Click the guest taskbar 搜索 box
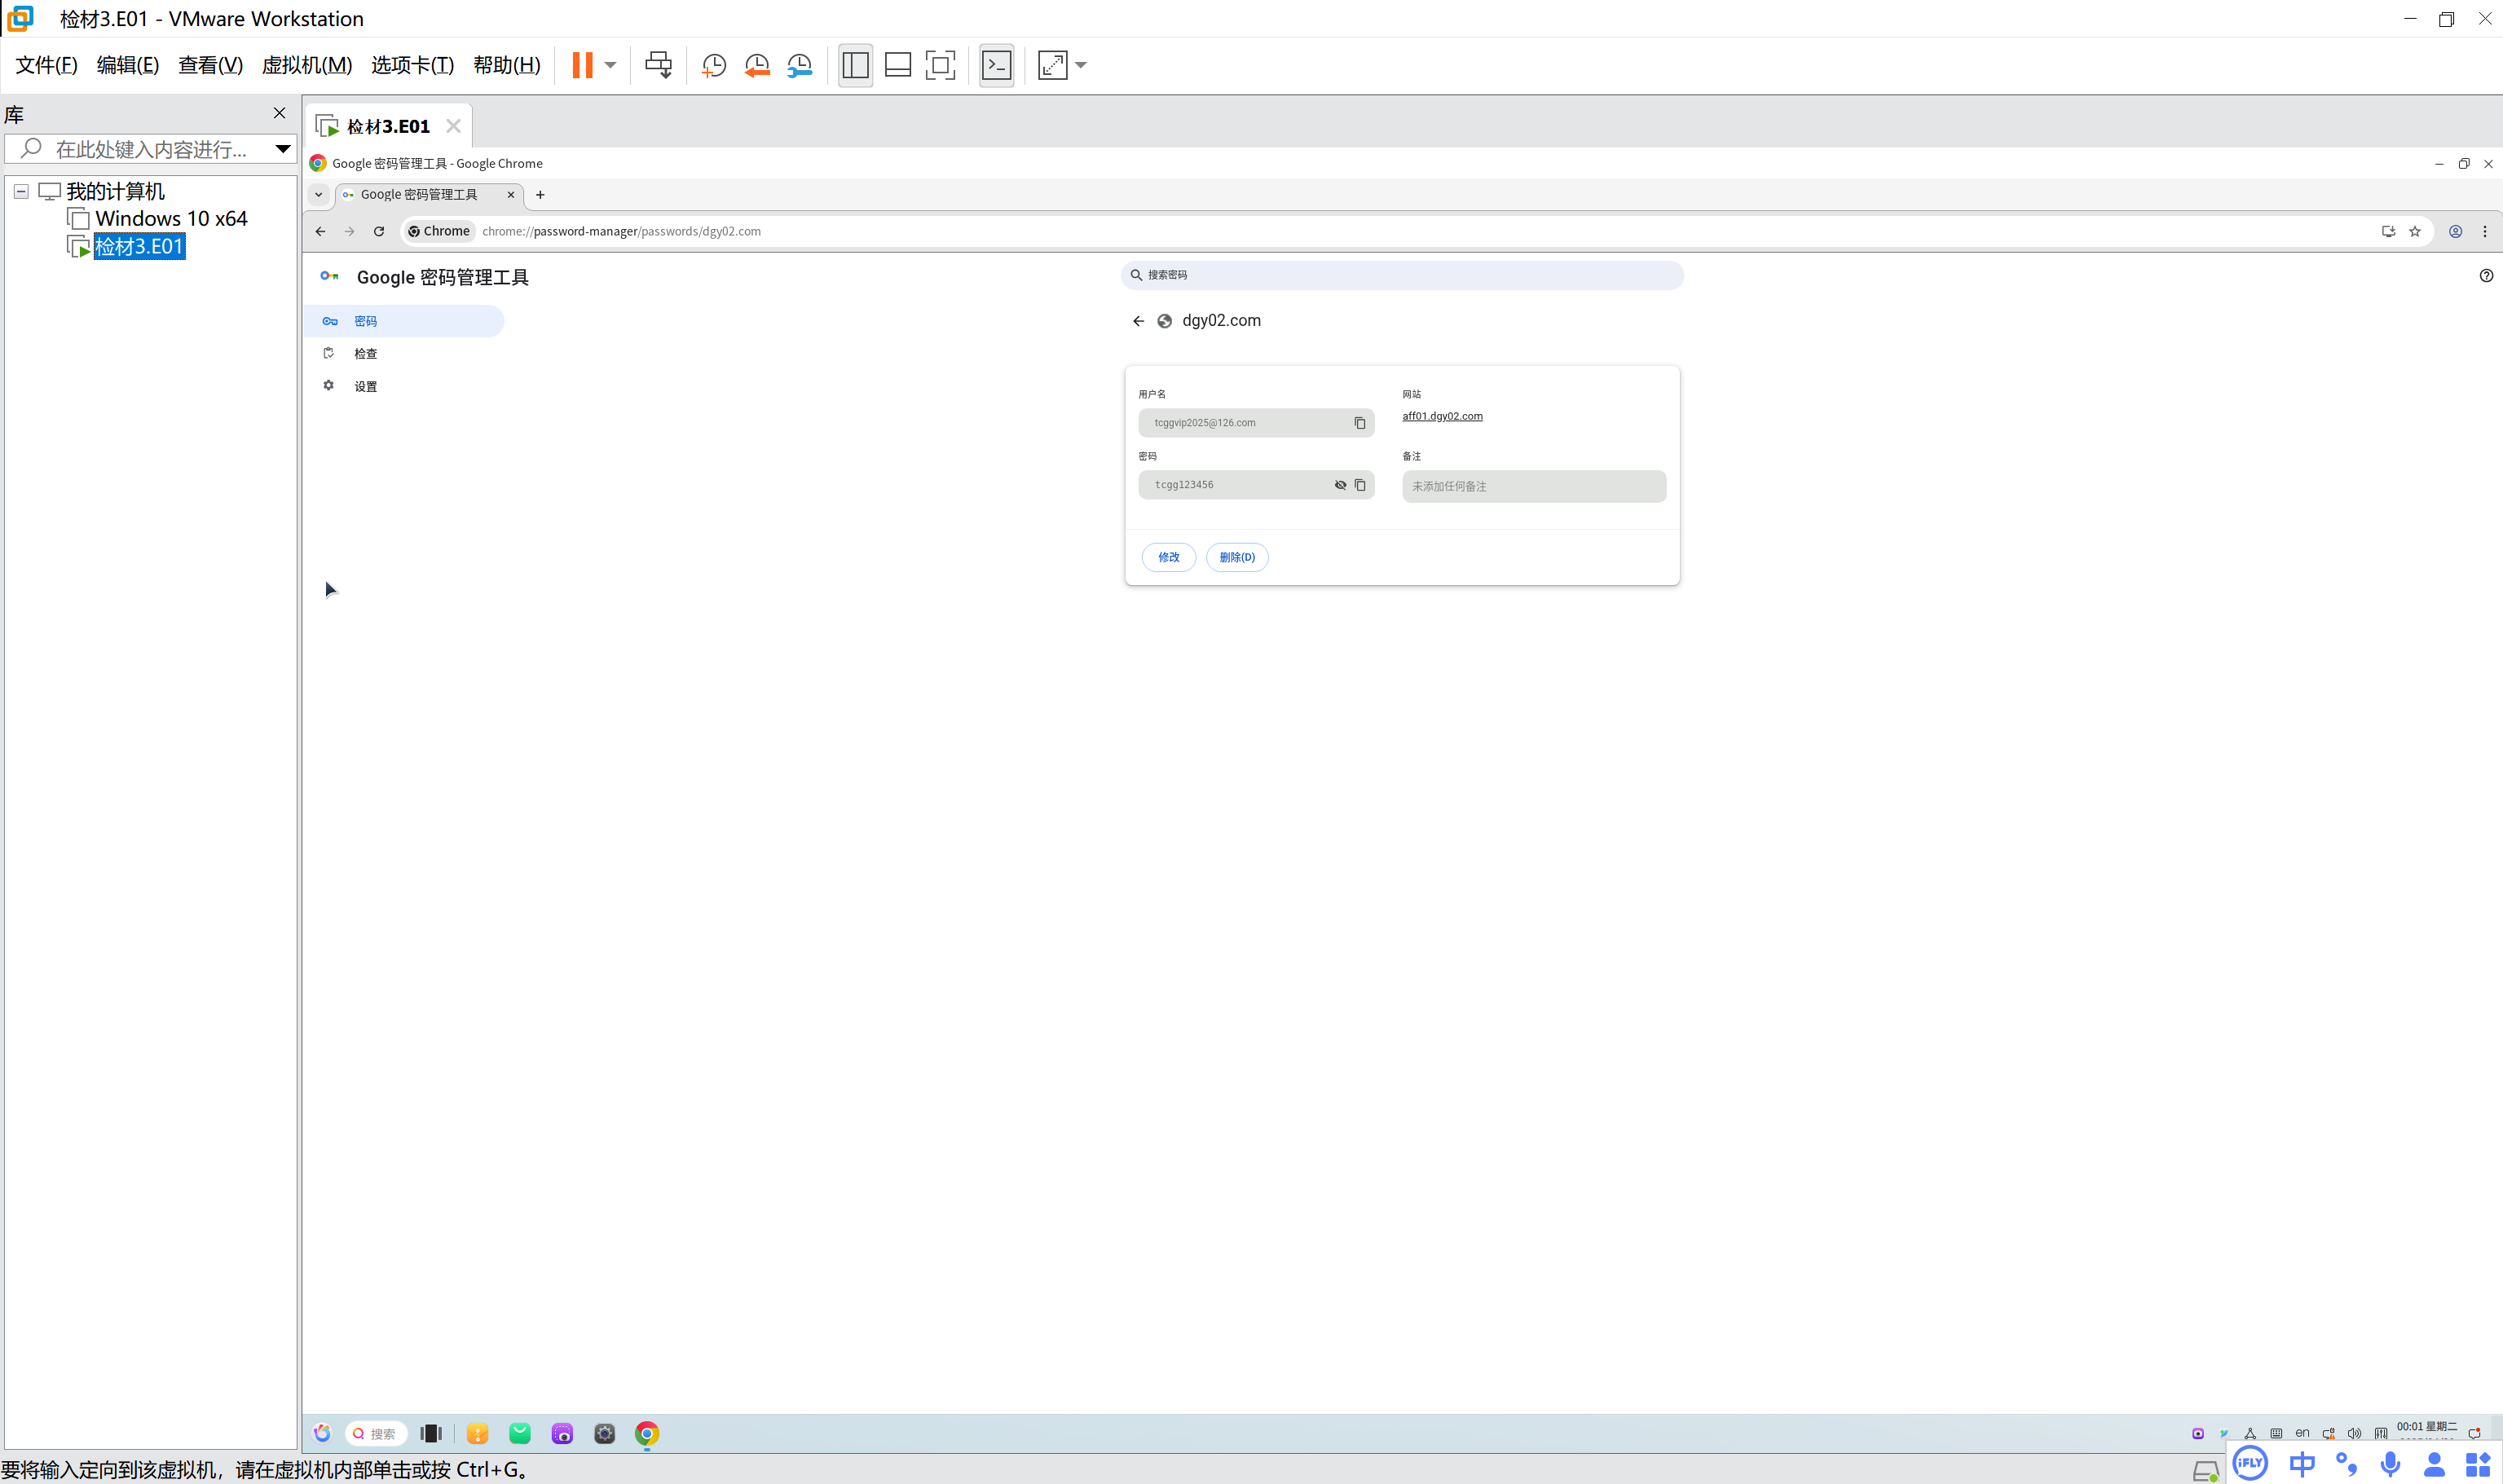Viewport: 2503px width, 1484px height. tap(376, 1433)
